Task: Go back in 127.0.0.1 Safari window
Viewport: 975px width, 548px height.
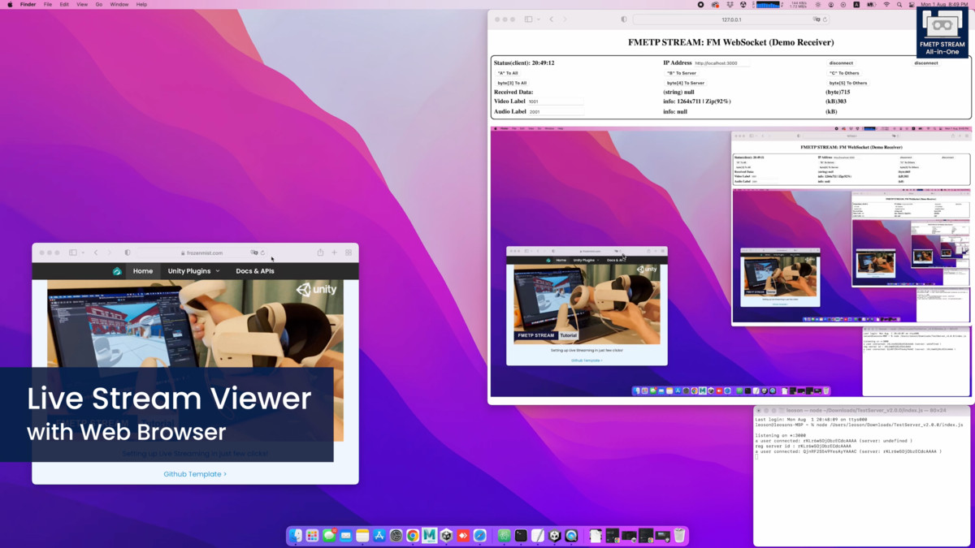Action: 551,19
